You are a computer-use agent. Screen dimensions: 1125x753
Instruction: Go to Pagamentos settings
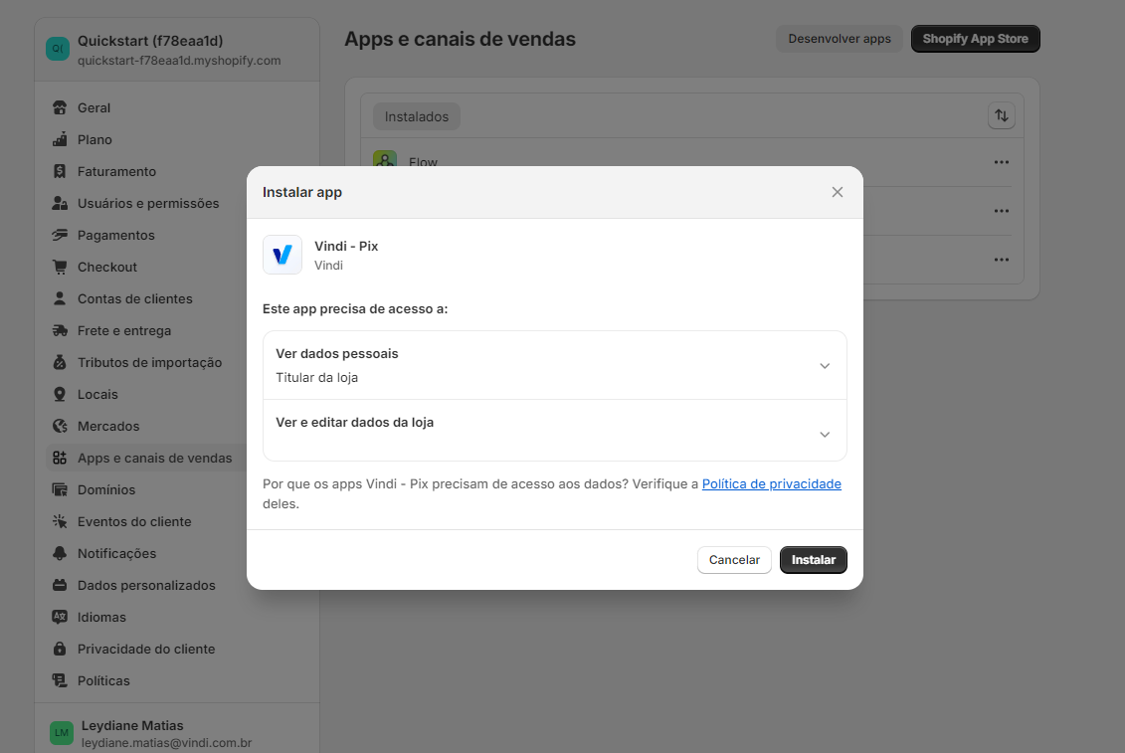116,235
